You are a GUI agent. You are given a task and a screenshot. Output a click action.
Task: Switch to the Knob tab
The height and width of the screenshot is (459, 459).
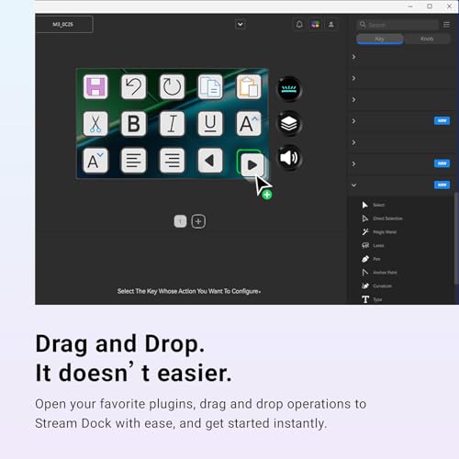click(427, 39)
